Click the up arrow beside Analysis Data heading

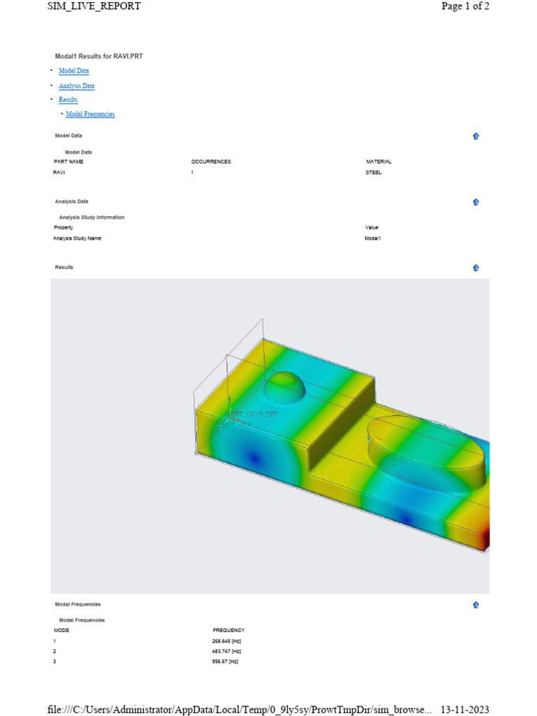tap(475, 202)
